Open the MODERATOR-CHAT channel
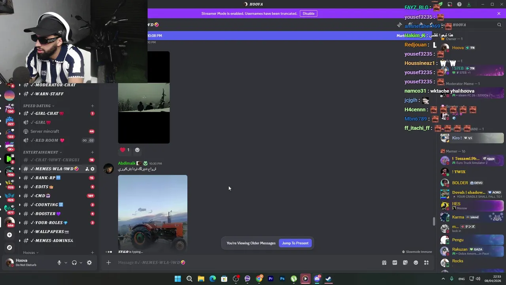The width and height of the screenshot is (506, 285). 59,85
